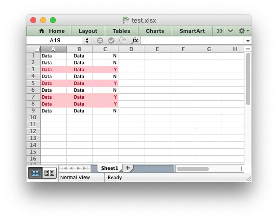Image resolution: width=278 pixels, height=220 pixels.
Task: Open the Charts ribbon tab
Action: point(155,31)
